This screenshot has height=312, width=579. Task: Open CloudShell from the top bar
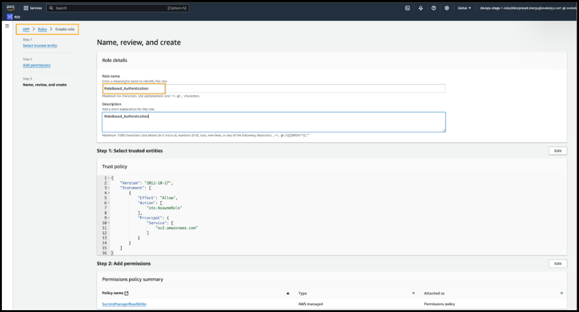(x=408, y=8)
